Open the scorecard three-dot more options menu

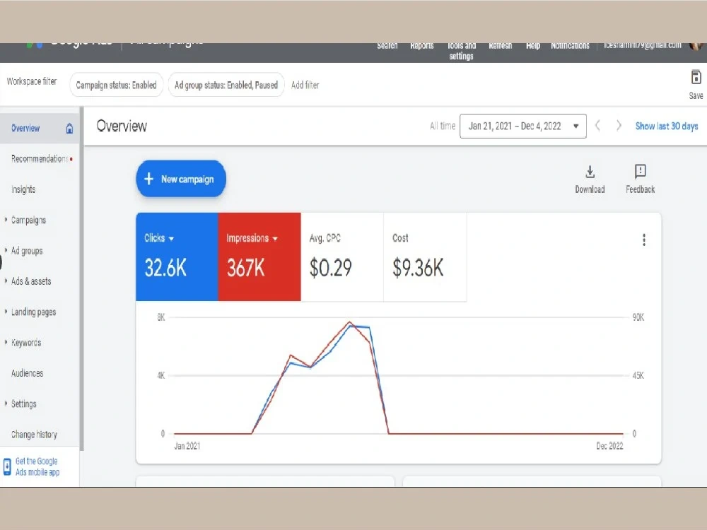[x=644, y=240]
